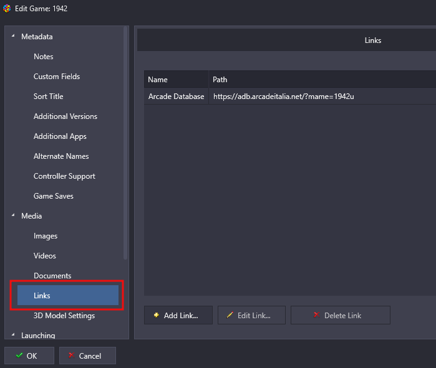Open 3D Model Settings page

[x=64, y=316]
